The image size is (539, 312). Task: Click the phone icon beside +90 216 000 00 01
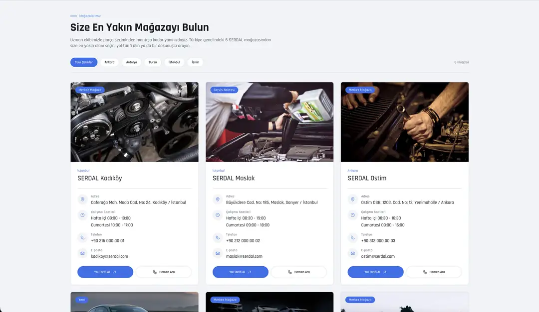coord(82,237)
